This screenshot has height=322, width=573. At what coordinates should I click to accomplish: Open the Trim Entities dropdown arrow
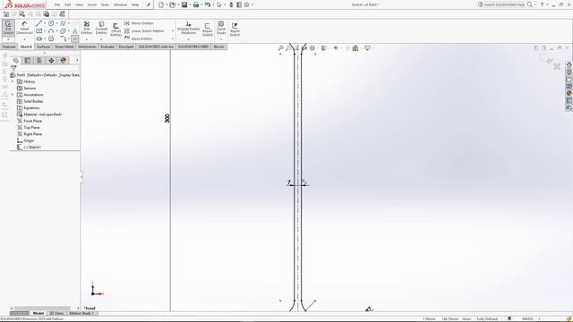(x=87, y=39)
